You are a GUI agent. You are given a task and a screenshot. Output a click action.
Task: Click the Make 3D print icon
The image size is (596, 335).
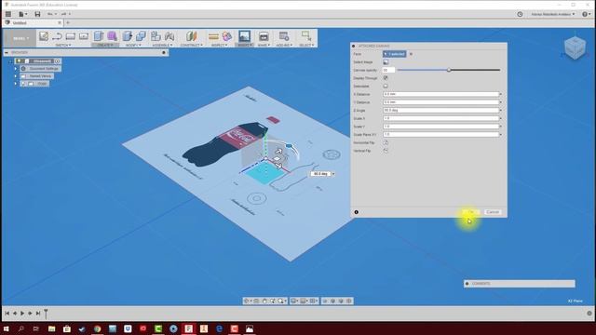tap(264, 36)
